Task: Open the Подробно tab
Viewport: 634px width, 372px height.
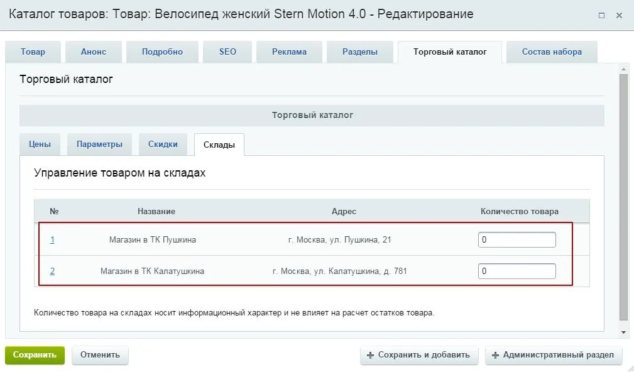Action: (162, 52)
